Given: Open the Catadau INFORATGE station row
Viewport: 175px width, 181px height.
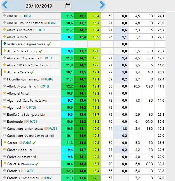Looking at the screenshot, I should (31, 171).
